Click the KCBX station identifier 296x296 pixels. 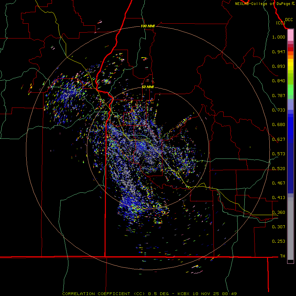click(x=183, y=294)
